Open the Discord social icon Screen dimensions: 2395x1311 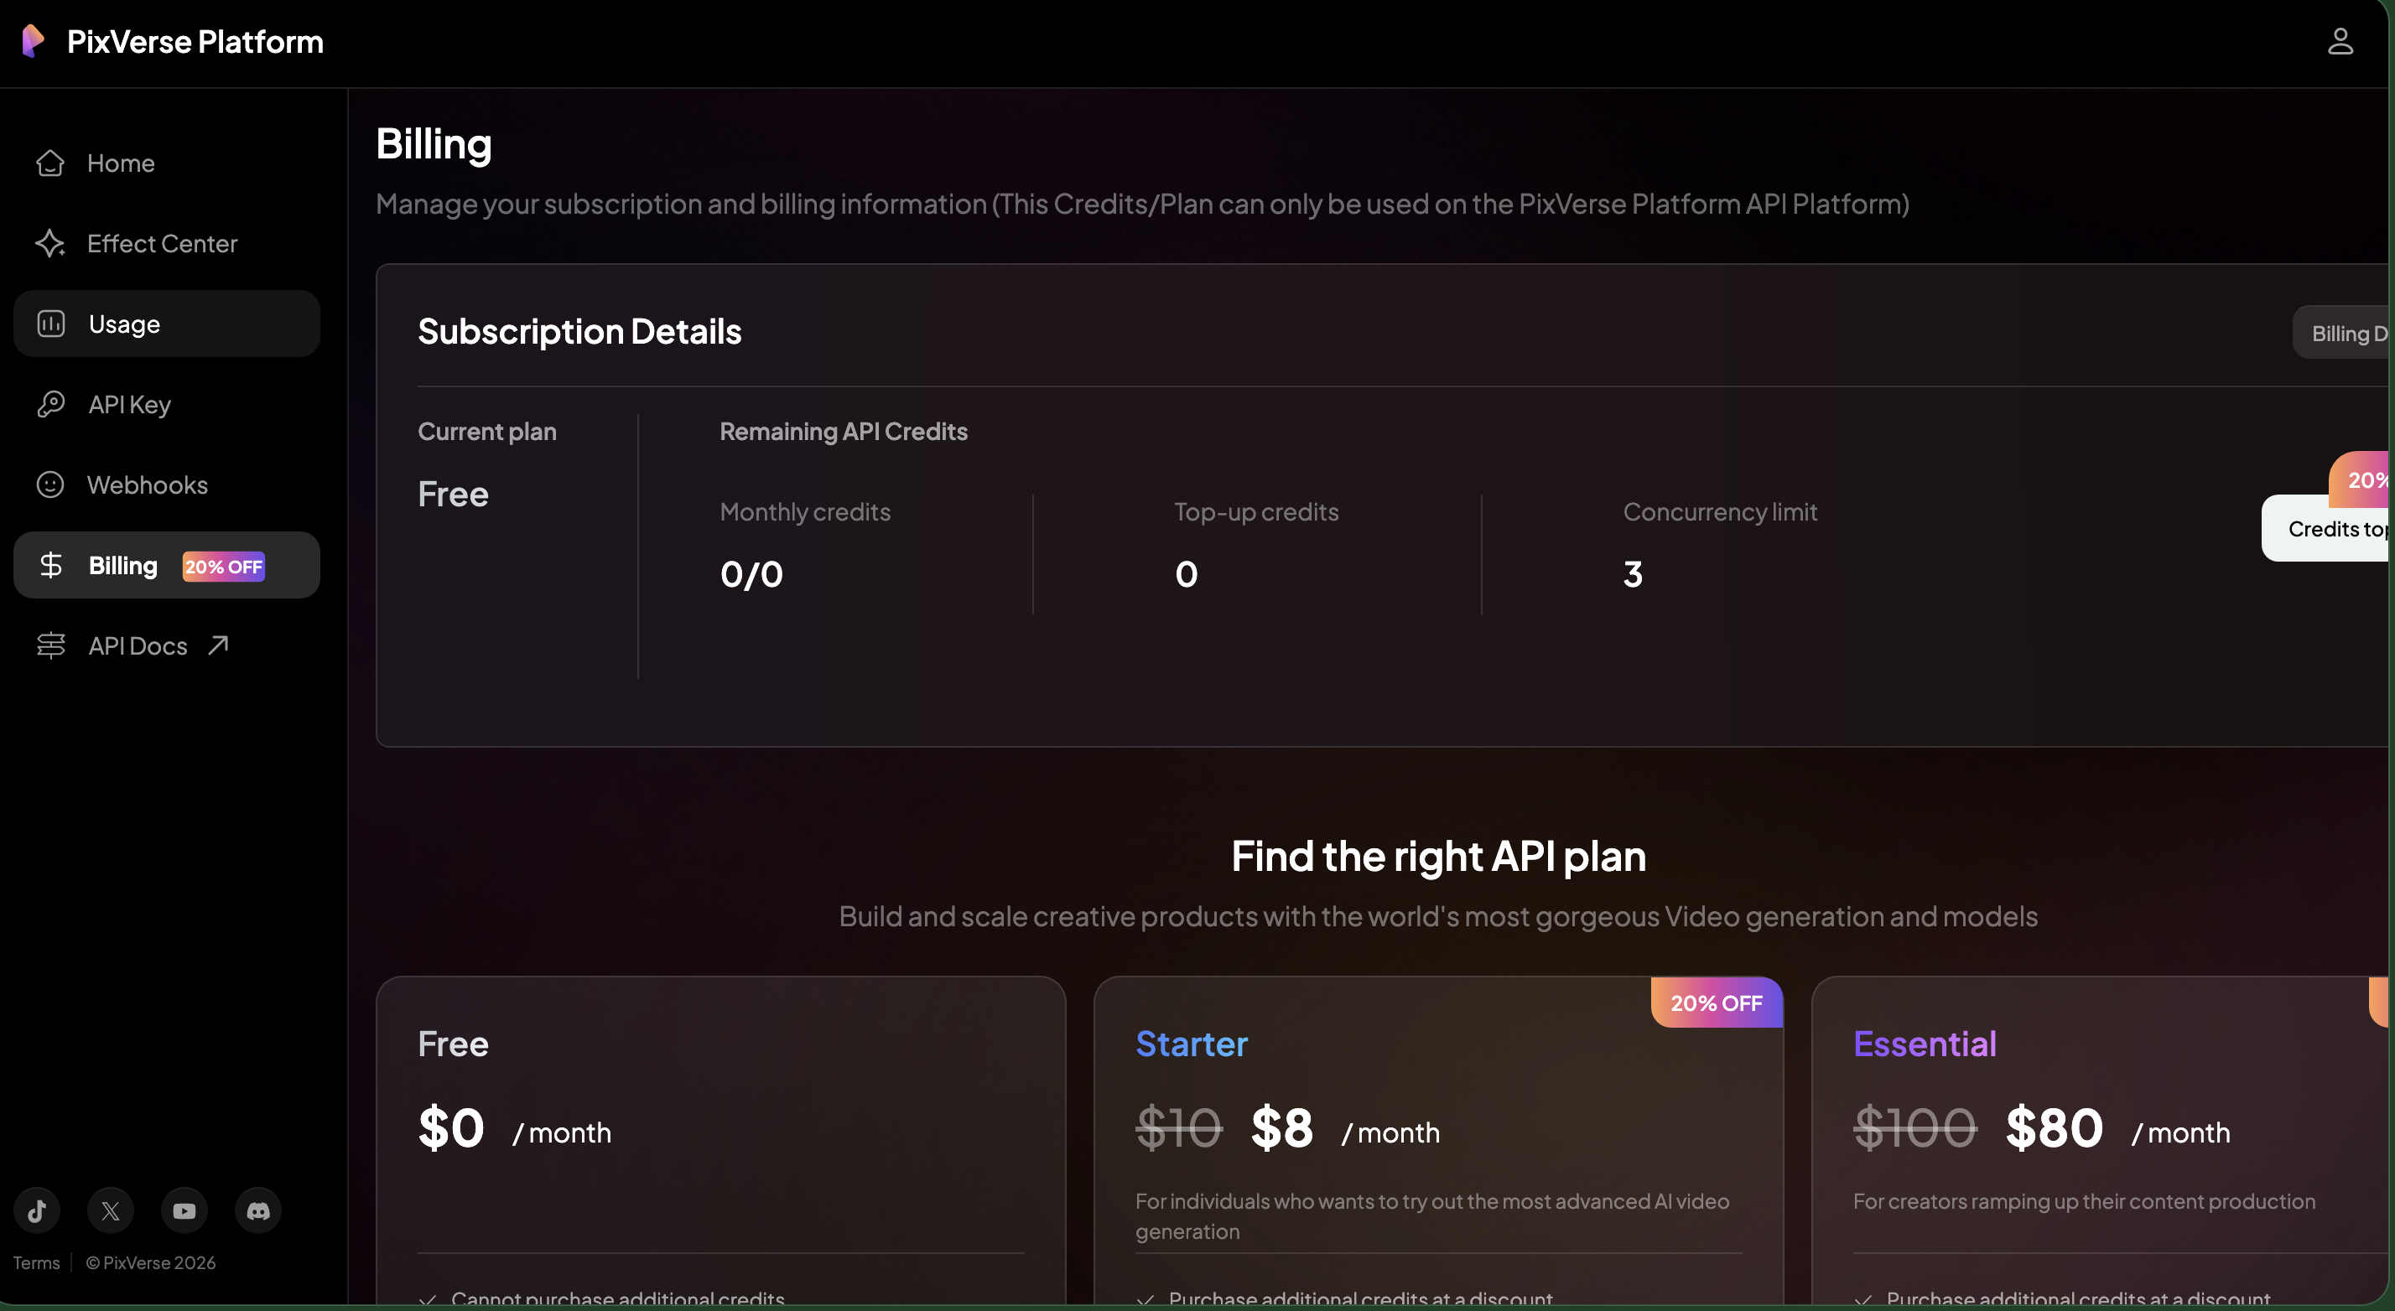(x=257, y=1210)
